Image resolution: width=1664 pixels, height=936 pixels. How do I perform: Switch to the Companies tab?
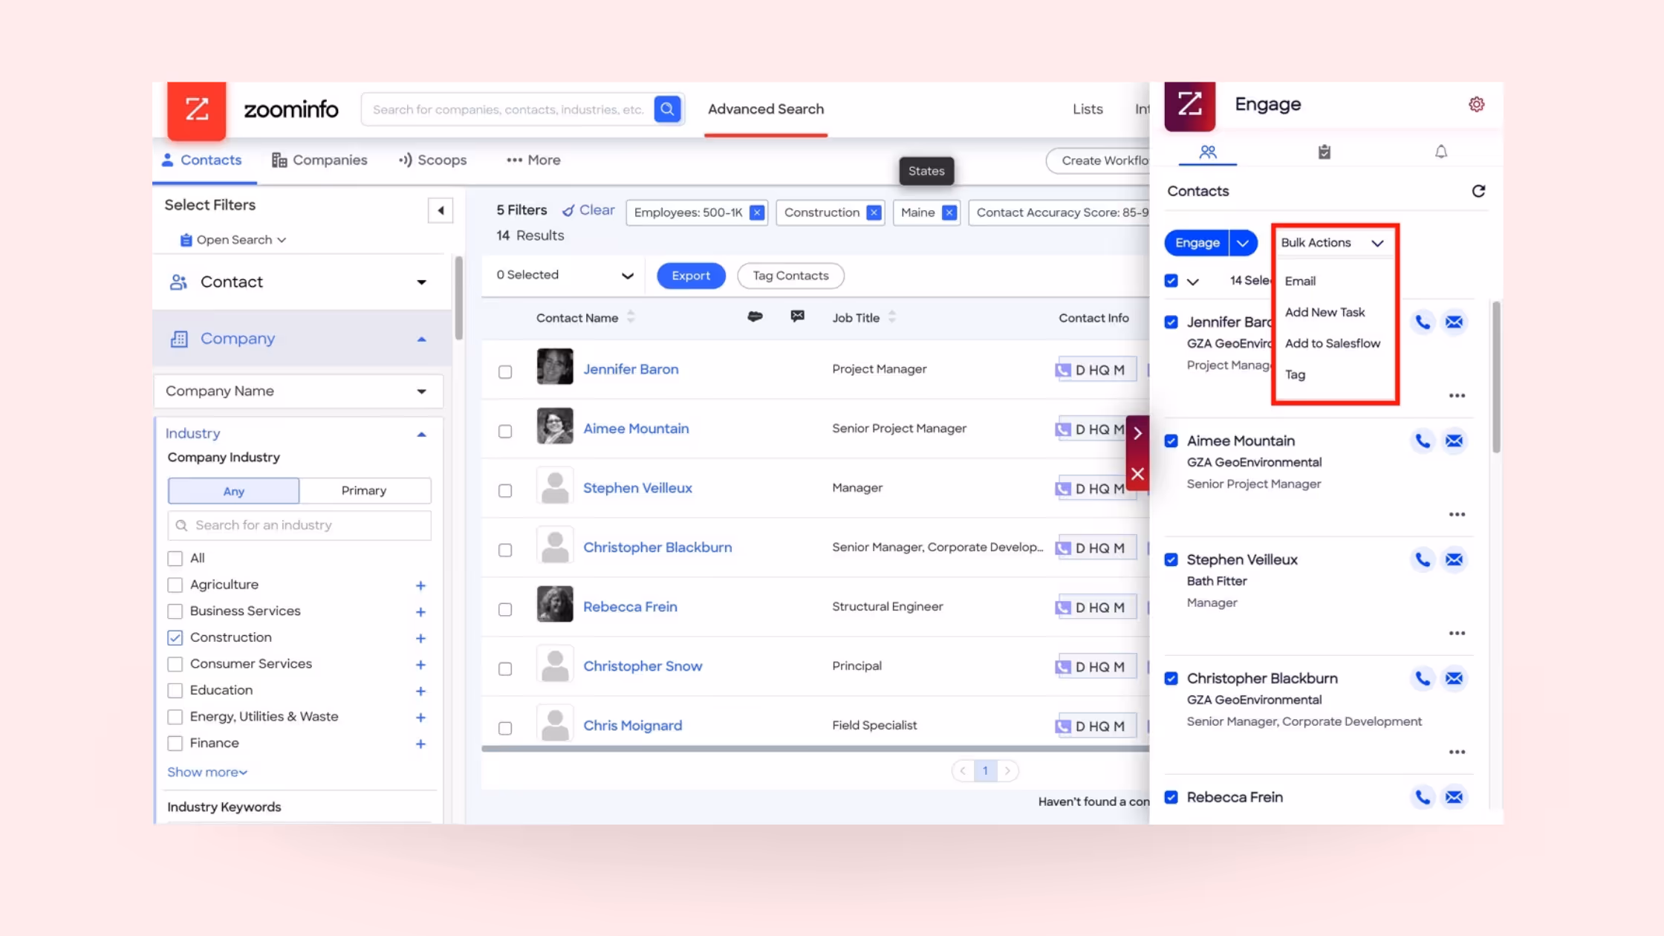click(x=319, y=160)
